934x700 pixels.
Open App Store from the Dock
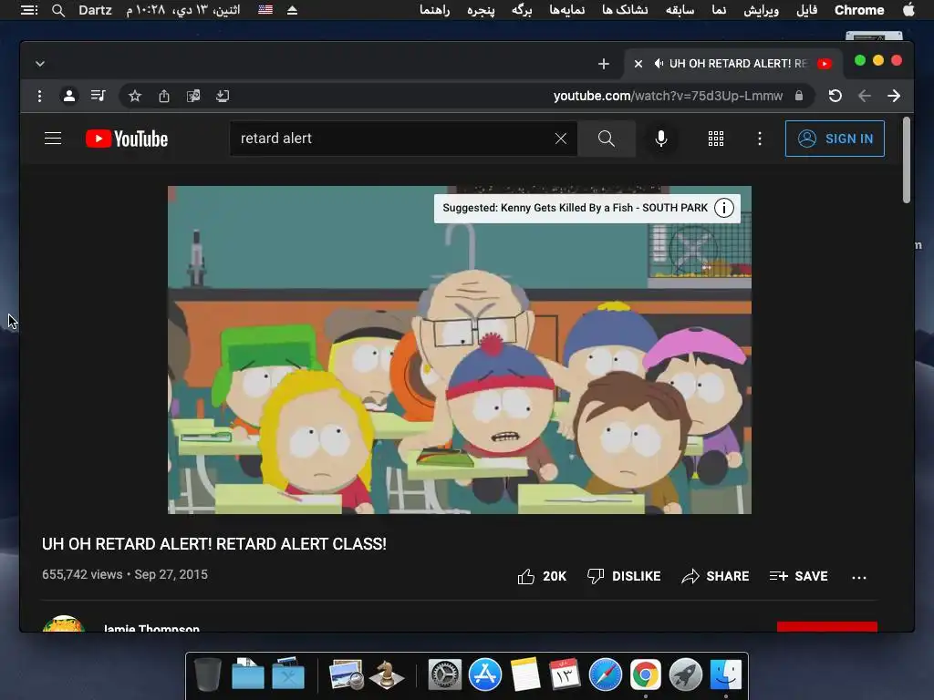coord(485,675)
